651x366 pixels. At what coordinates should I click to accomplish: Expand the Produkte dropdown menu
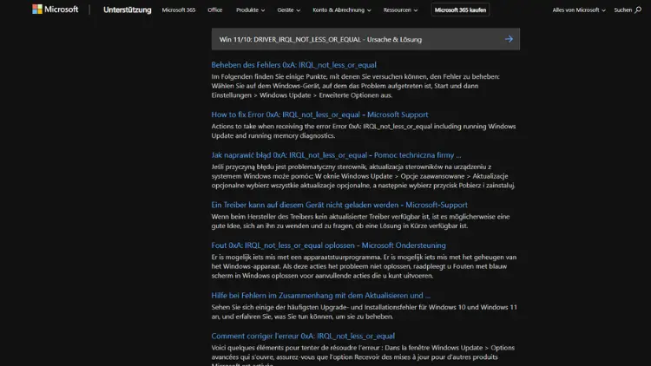(252, 10)
